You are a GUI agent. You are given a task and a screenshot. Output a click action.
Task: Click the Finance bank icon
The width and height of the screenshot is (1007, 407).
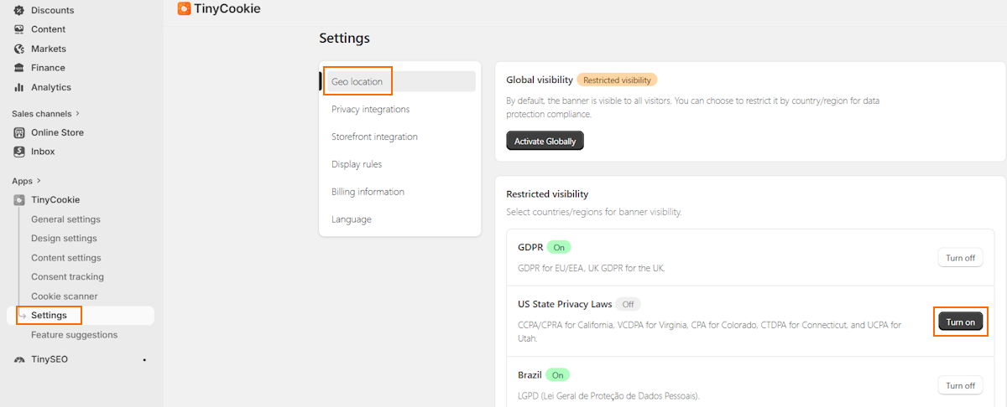pos(19,68)
